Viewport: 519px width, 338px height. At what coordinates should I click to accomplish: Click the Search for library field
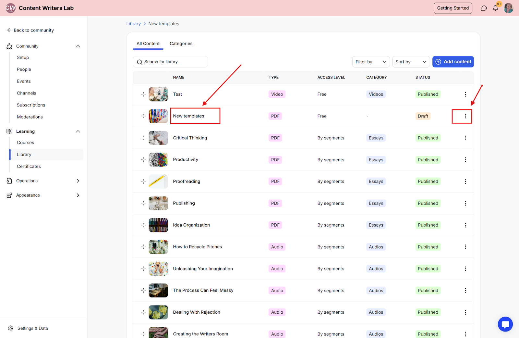pyautogui.click(x=170, y=62)
